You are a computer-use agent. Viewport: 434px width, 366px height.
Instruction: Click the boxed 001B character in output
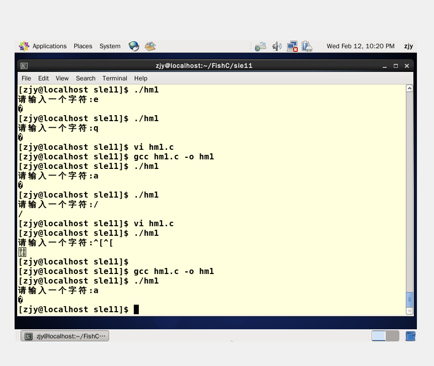22,252
